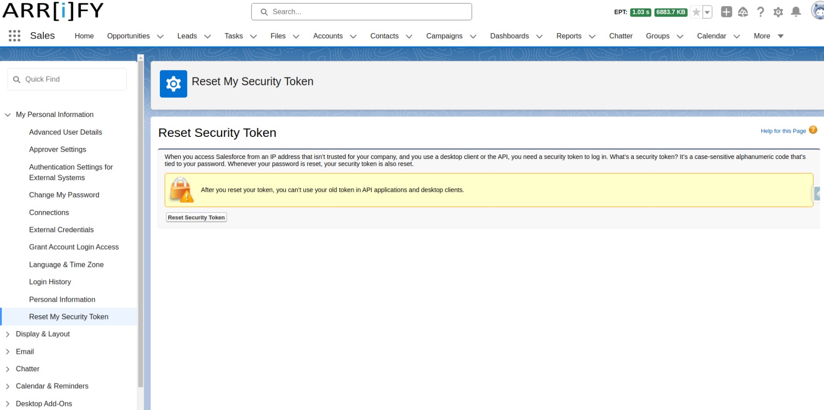
Task: Click the ARR[i]FY logo
Action: pyautogui.click(x=53, y=11)
